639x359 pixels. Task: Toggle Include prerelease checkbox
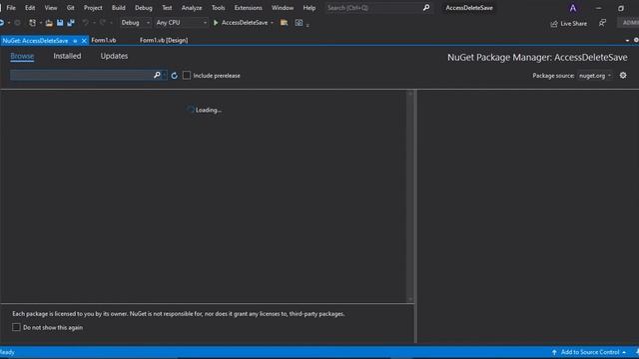[187, 76]
